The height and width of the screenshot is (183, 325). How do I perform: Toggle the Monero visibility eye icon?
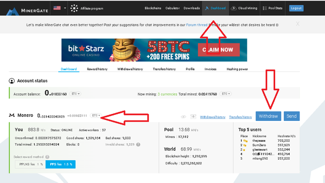coord(183,116)
